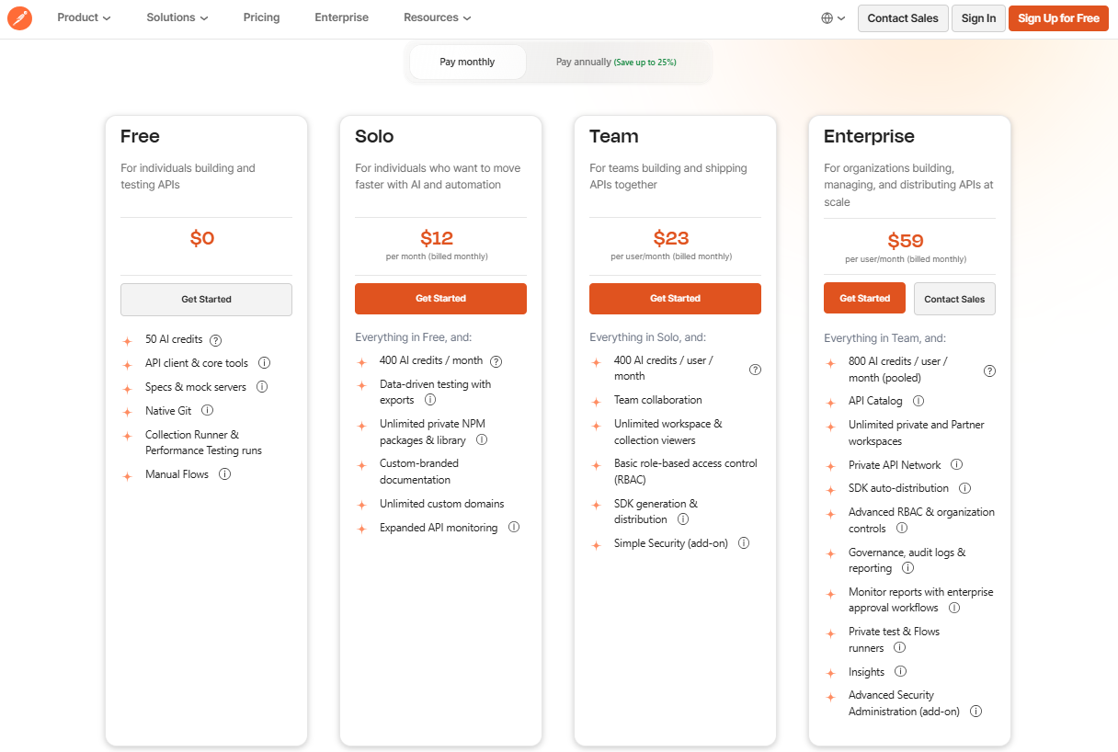
Task: Click the 'Team collaboration' feature text
Action: tap(658, 400)
